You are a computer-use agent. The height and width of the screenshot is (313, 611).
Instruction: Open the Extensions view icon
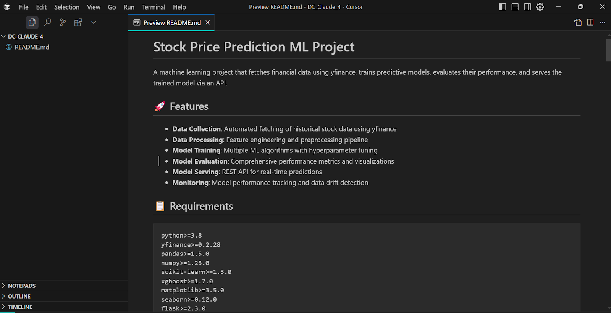(x=78, y=22)
